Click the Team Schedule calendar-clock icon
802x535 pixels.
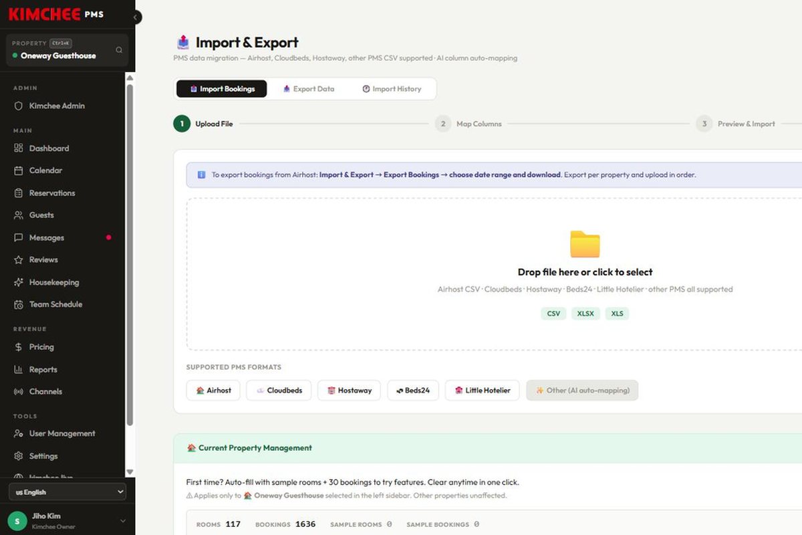point(19,304)
